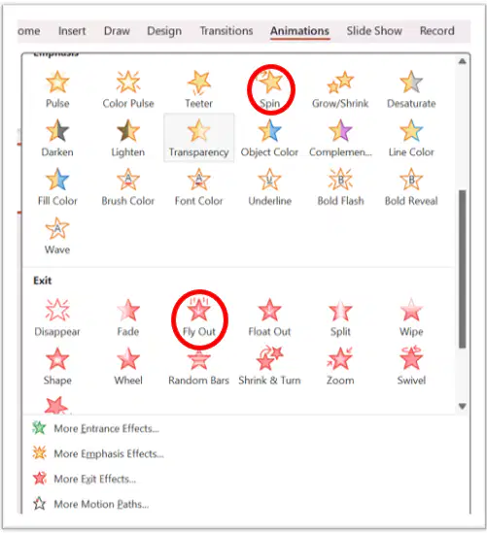
Task: Click the gallery scroll up arrow
Action: point(462,61)
